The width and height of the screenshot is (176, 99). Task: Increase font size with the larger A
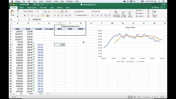(45, 12)
